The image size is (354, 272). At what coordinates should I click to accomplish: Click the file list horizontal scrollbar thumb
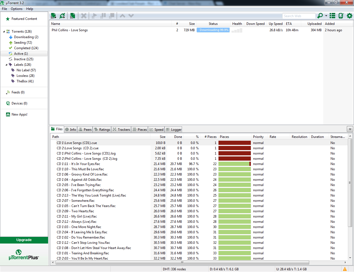[x=182, y=262]
